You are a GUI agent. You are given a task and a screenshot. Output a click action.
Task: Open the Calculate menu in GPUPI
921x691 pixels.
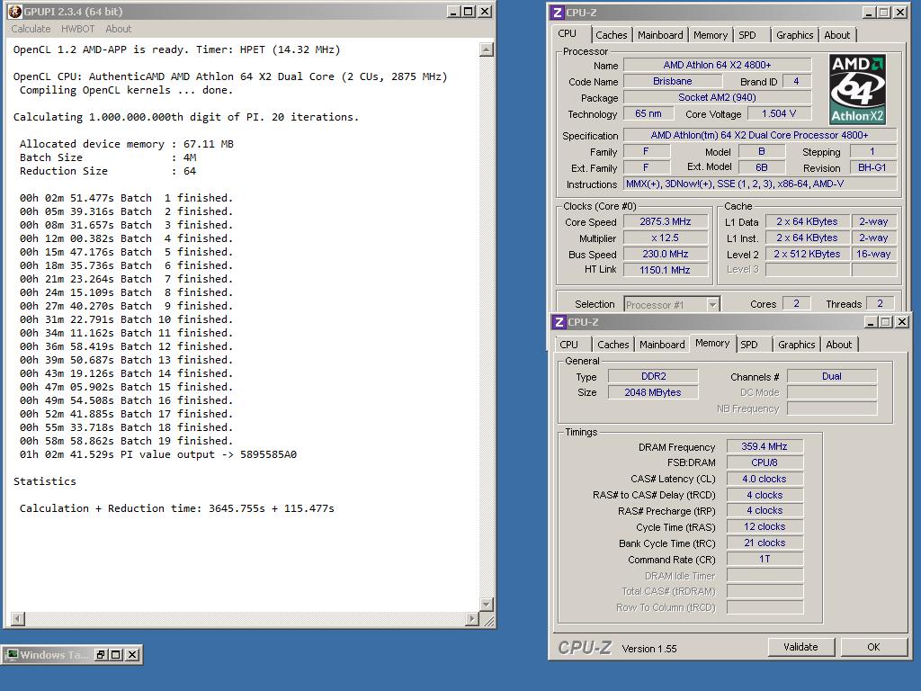(x=31, y=29)
